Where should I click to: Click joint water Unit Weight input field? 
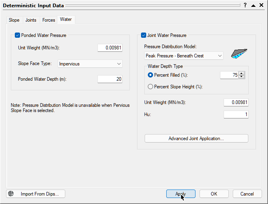click(236, 102)
